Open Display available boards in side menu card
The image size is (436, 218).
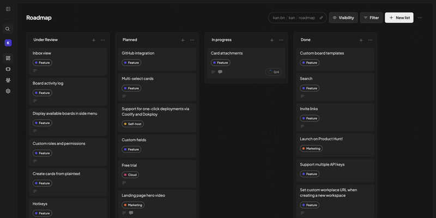tap(68, 122)
